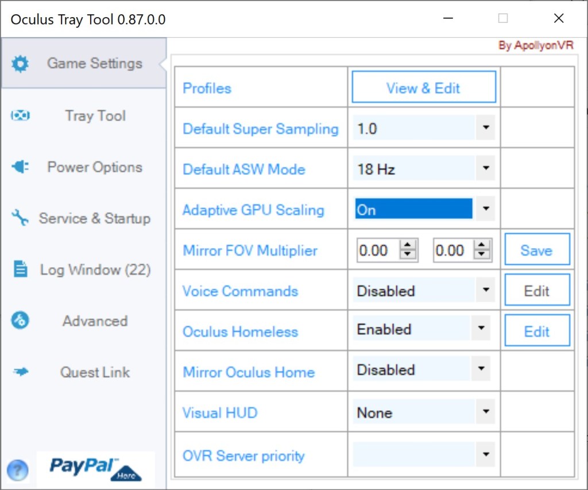Click the Advanced section icon
The image size is (588, 490).
click(x=20, y=321)
